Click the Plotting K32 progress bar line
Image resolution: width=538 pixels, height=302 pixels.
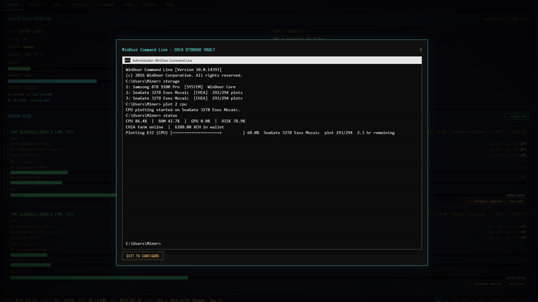click(x=260, y=133)
